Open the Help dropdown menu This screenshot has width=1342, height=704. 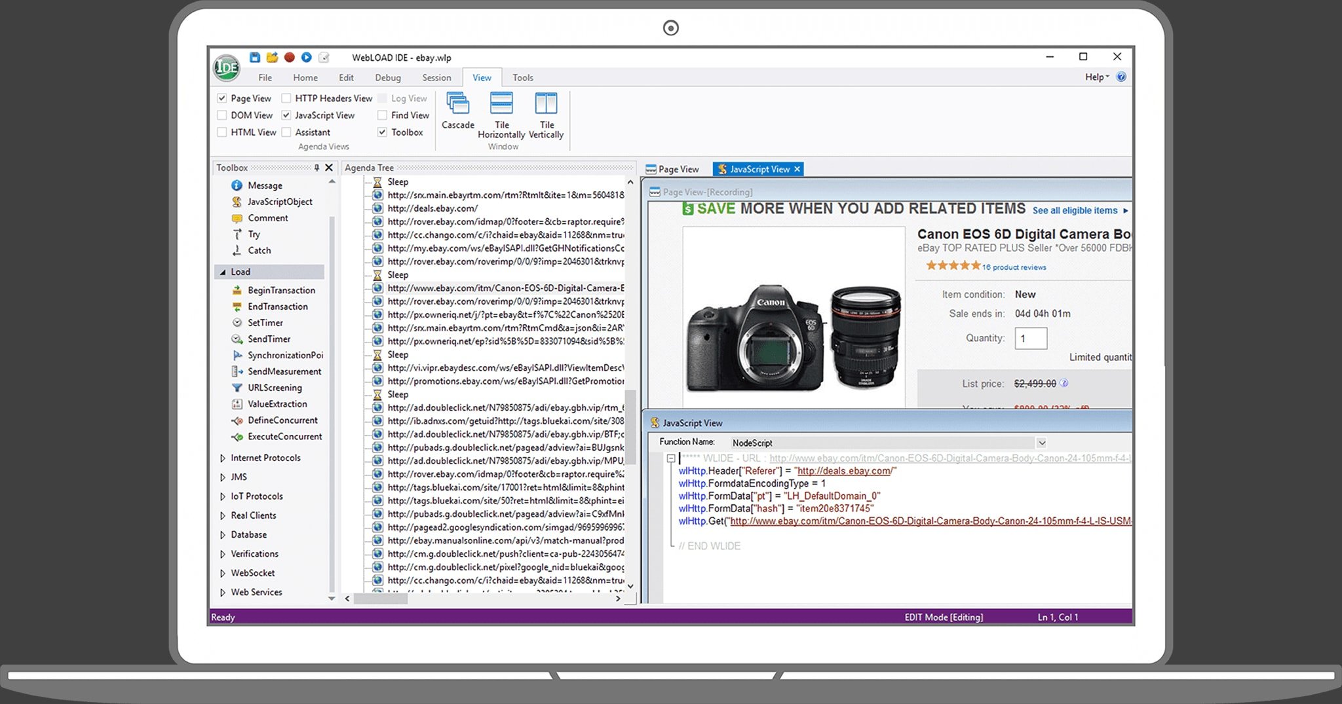click(1097, 77)
